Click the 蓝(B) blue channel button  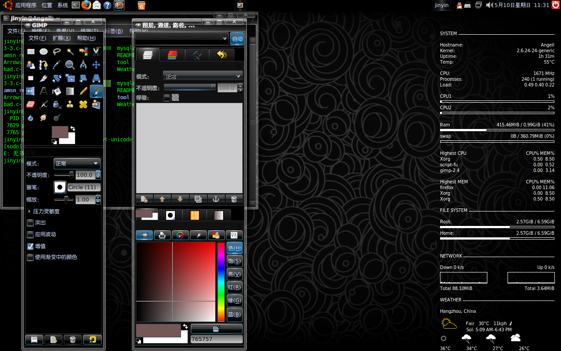pos(234,314)
